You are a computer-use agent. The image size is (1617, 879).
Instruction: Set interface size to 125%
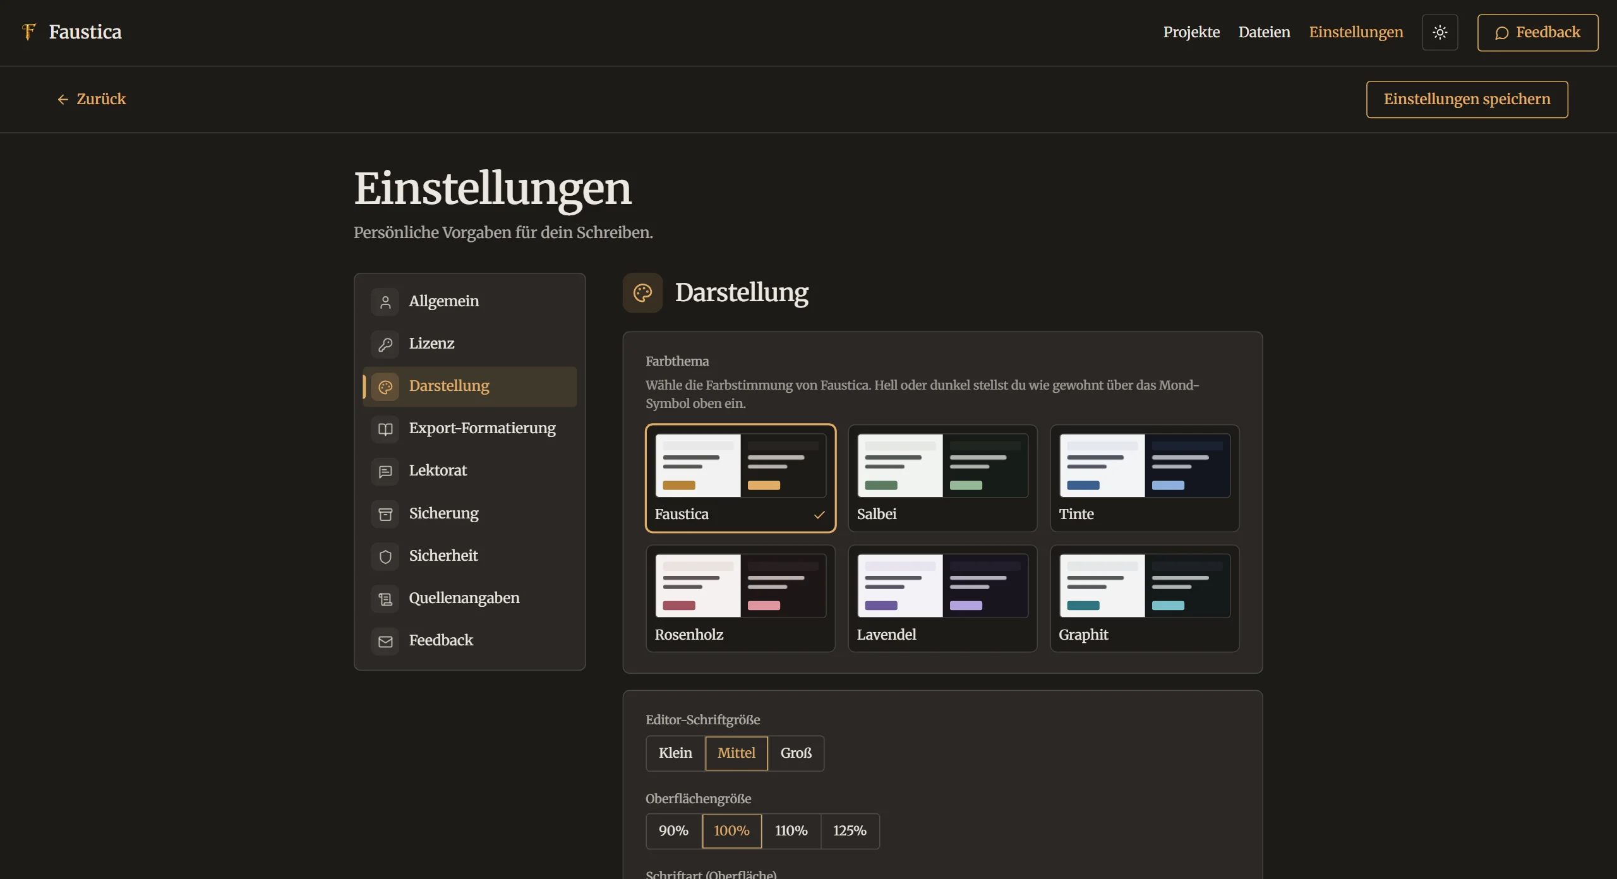click(850, 831)
